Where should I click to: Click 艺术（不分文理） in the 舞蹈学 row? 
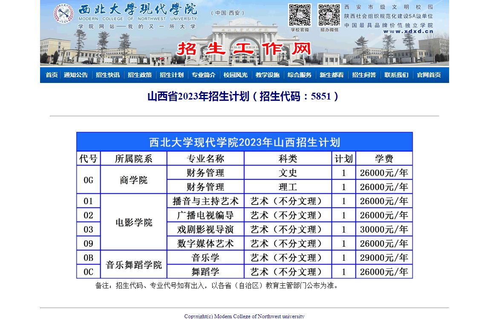coord(288,272)
